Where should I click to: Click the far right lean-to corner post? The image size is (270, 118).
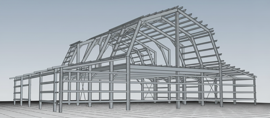click(x=254, y=90)
